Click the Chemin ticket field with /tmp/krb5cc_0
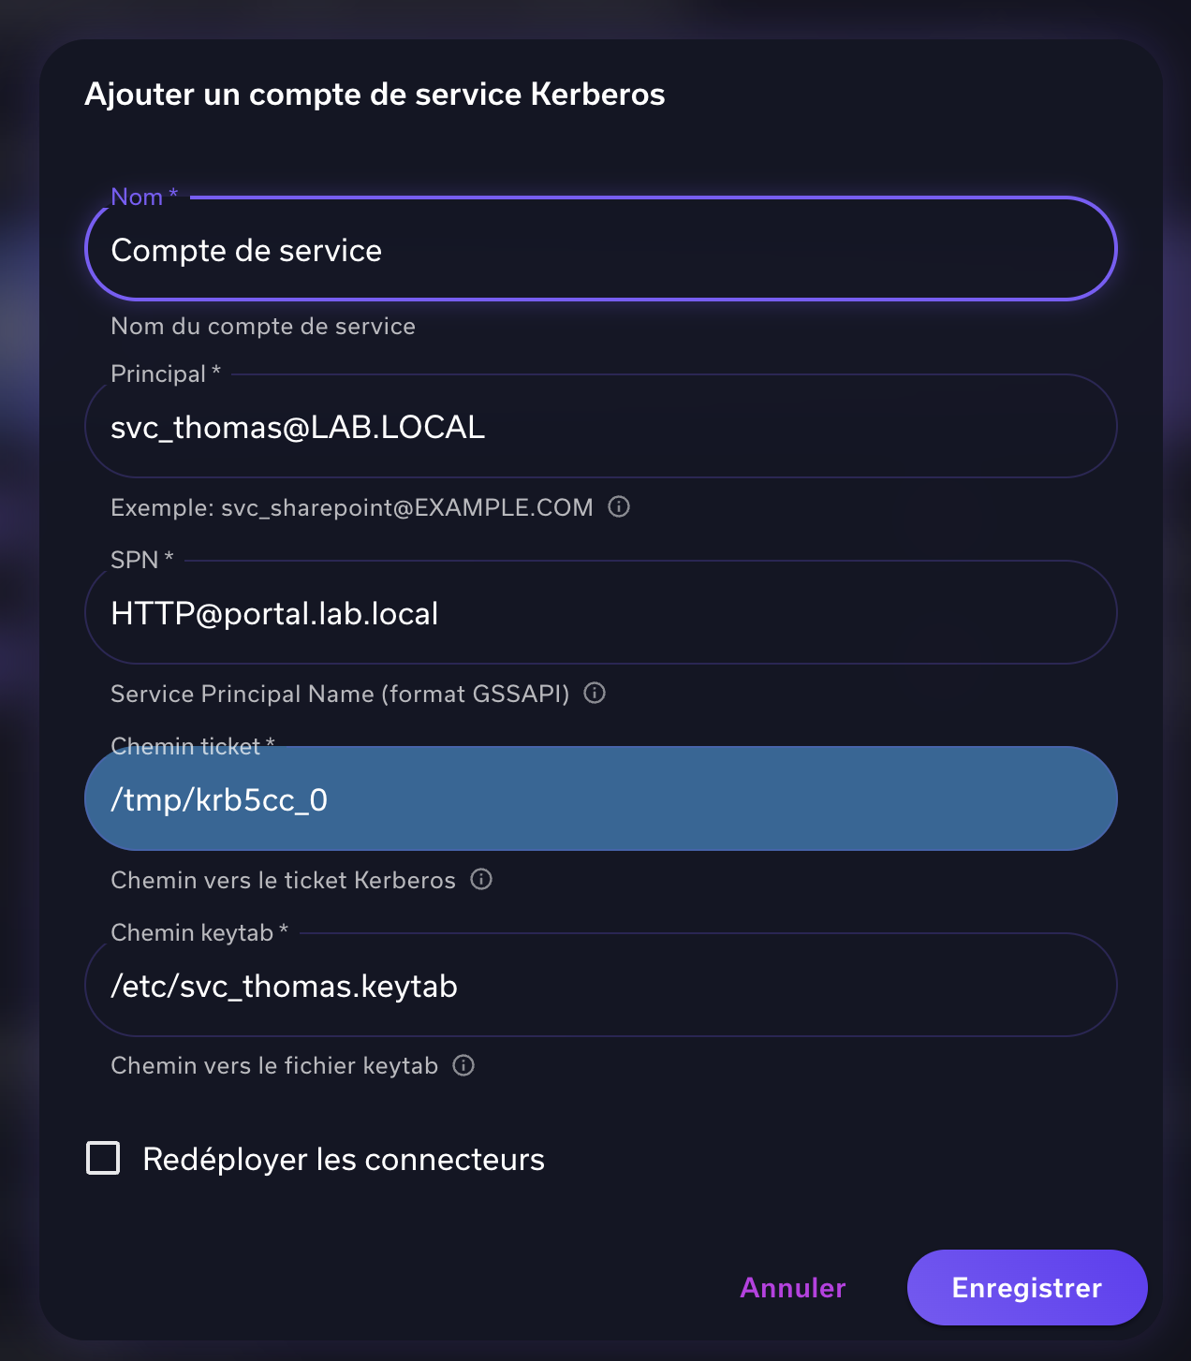Image resolution: width=1191 pixels, height=1361 pixels. click(x=599, y=799)
